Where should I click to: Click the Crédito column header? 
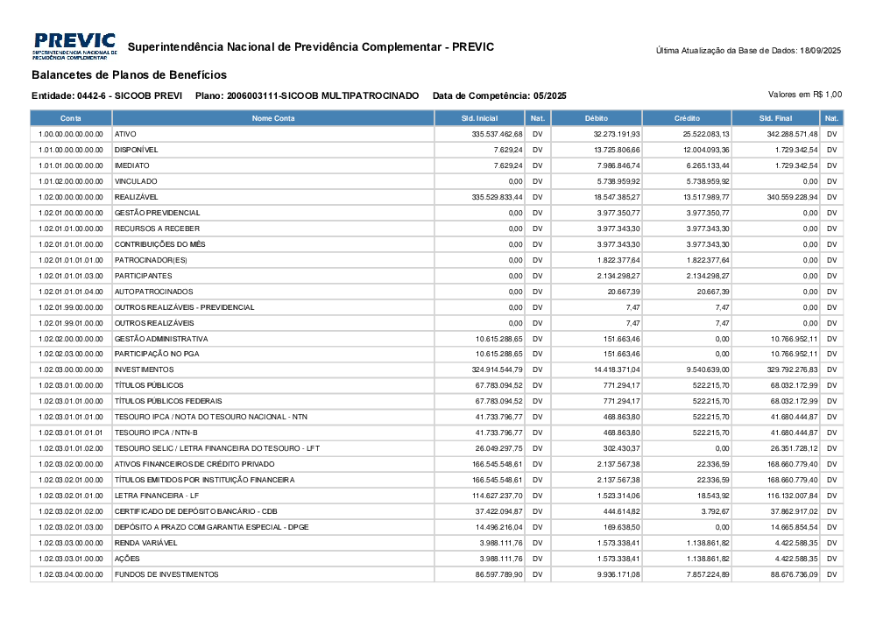point(687,118)
